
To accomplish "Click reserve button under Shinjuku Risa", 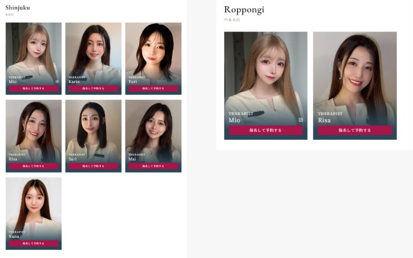I will 34,166.
